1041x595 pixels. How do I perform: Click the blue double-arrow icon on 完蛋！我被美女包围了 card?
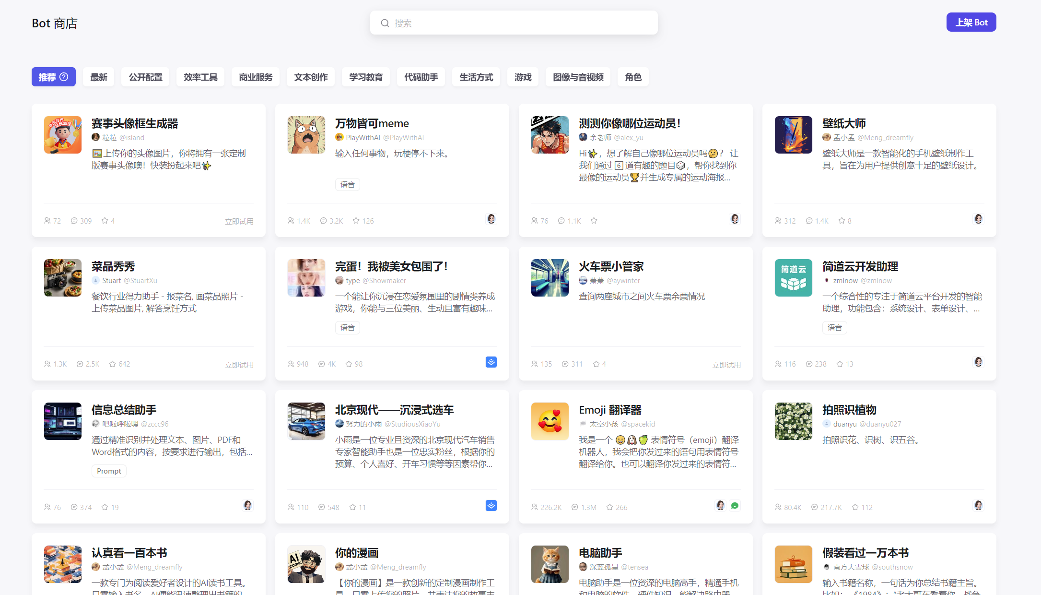coord(491,362)
